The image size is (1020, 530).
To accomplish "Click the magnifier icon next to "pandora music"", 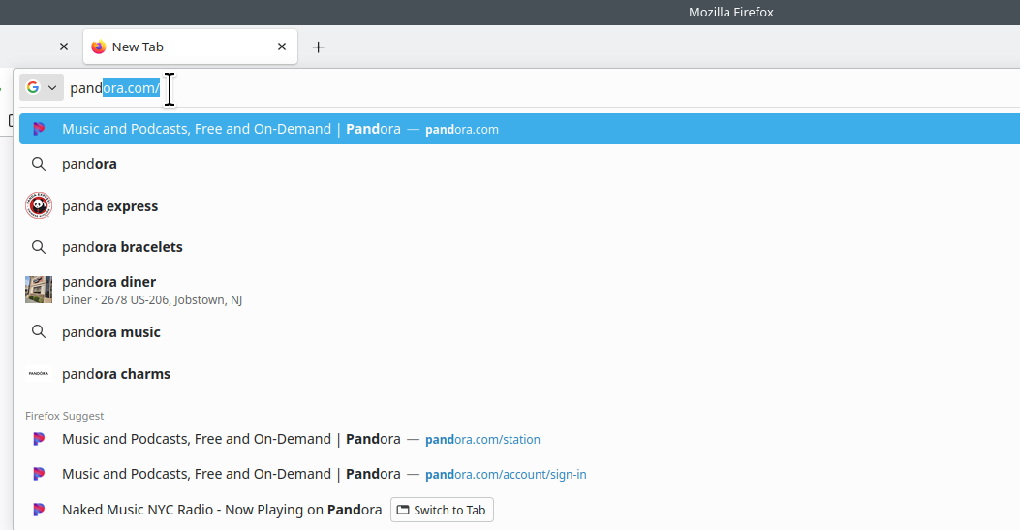I will [39, 332].
